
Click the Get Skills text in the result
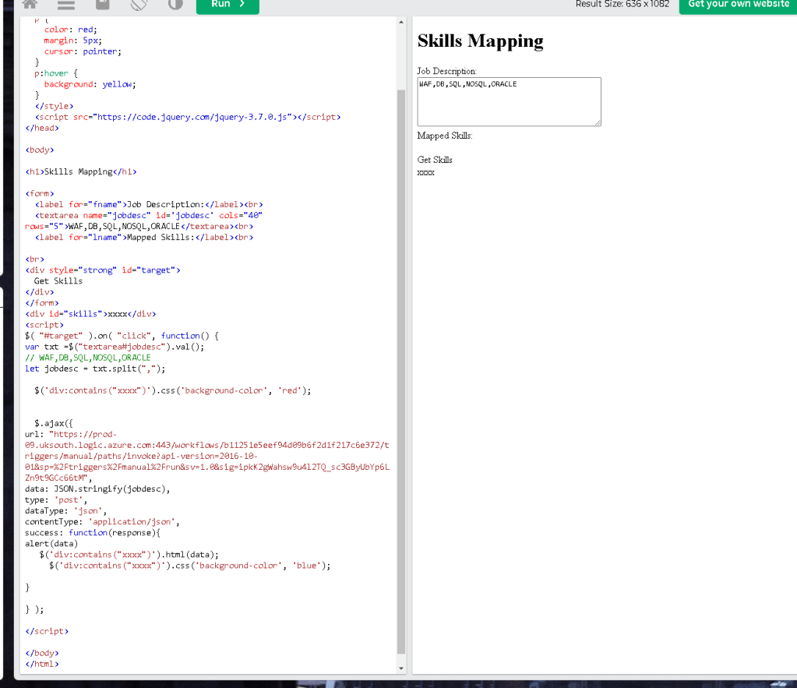435,160
